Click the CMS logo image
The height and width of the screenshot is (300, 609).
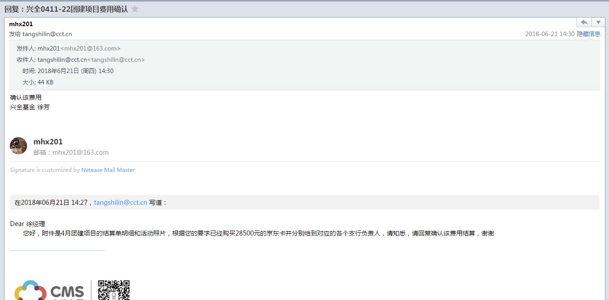pyautogui.click(x=50, y=290)
